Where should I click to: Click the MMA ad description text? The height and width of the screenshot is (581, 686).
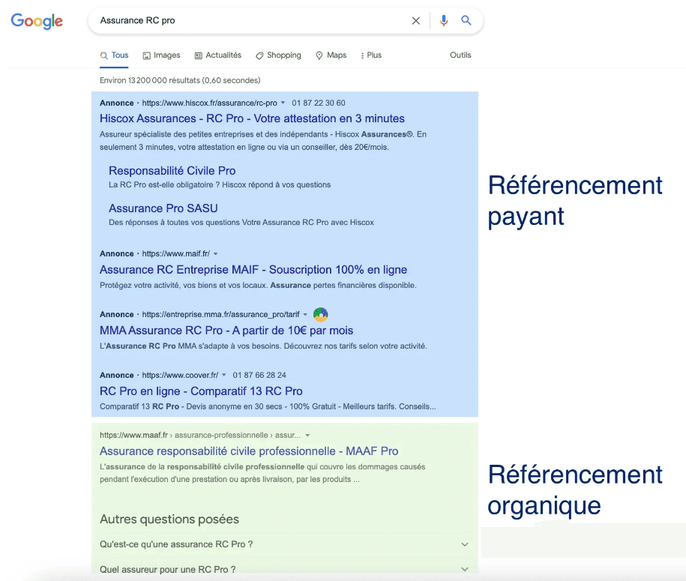[x=263, y=346]
